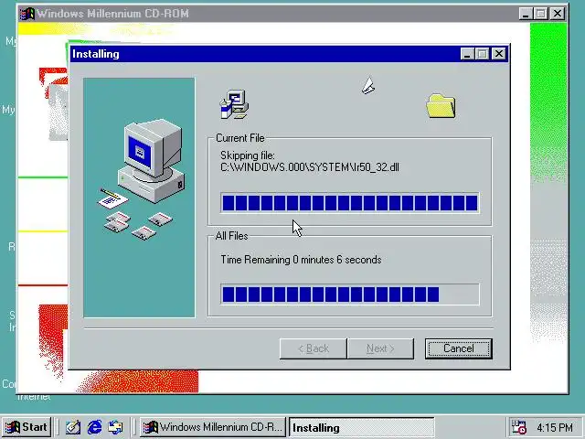585x439 pixels.
Task: Click the All Files progress bar
Action: tap(350, 294)
